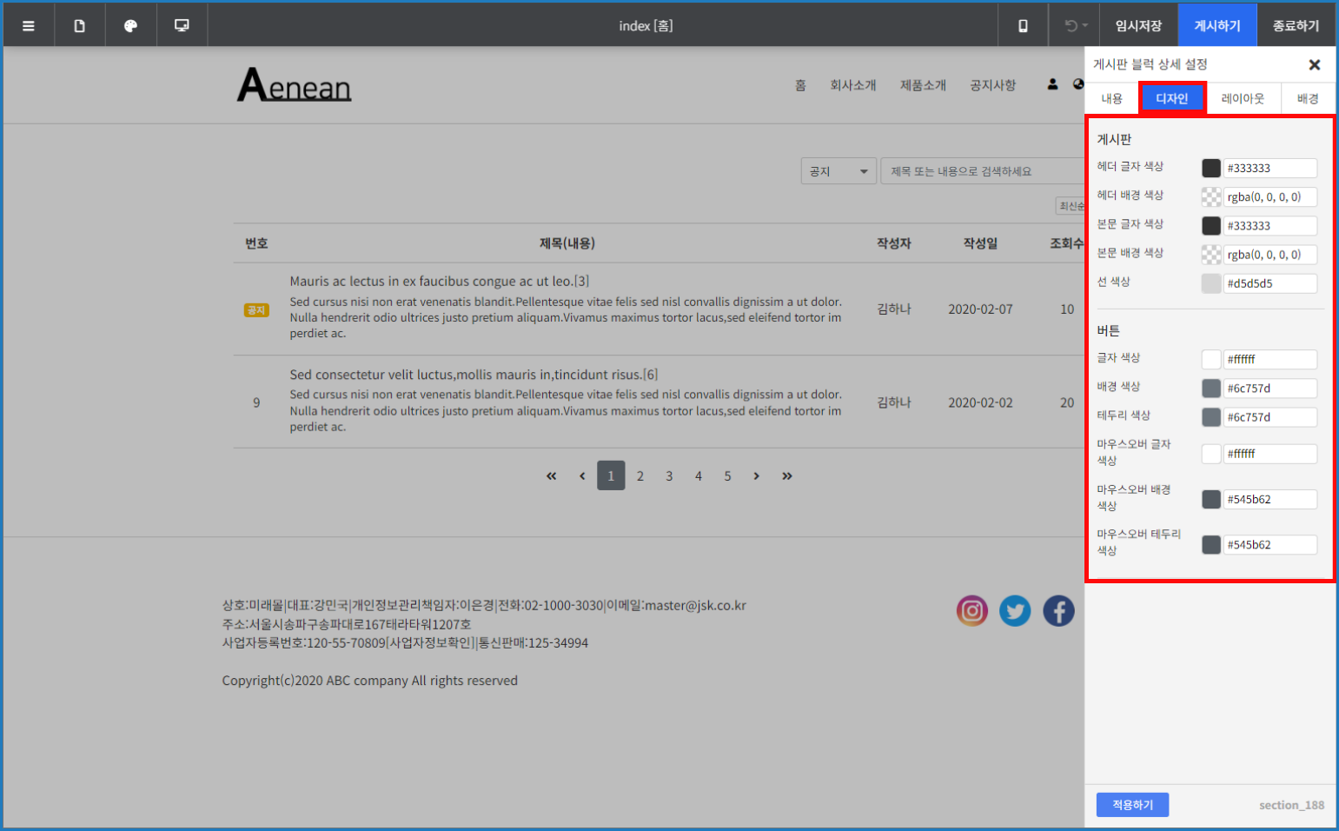Click the board search text field
Viewport: 1339px width, 831px height.
tap(982, 171)
